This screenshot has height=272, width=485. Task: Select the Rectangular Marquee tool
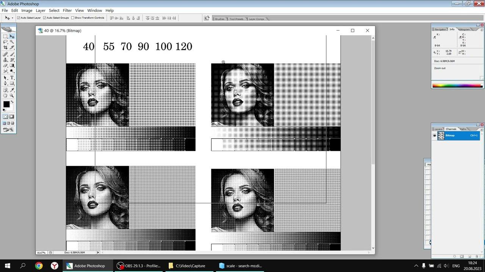click(5, 36)
